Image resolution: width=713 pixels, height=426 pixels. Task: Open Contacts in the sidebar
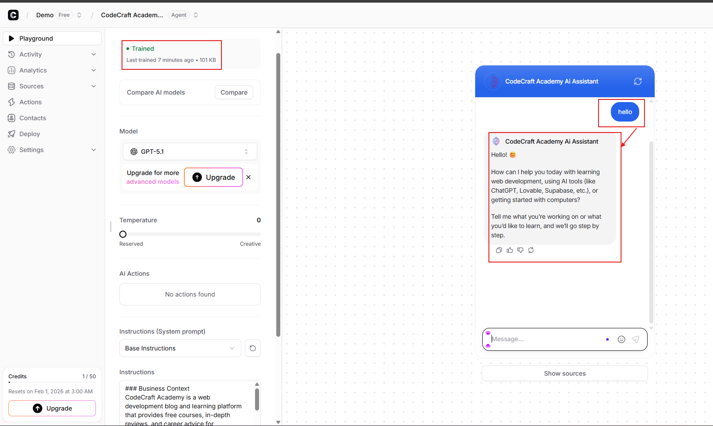[x=33, y=118]
